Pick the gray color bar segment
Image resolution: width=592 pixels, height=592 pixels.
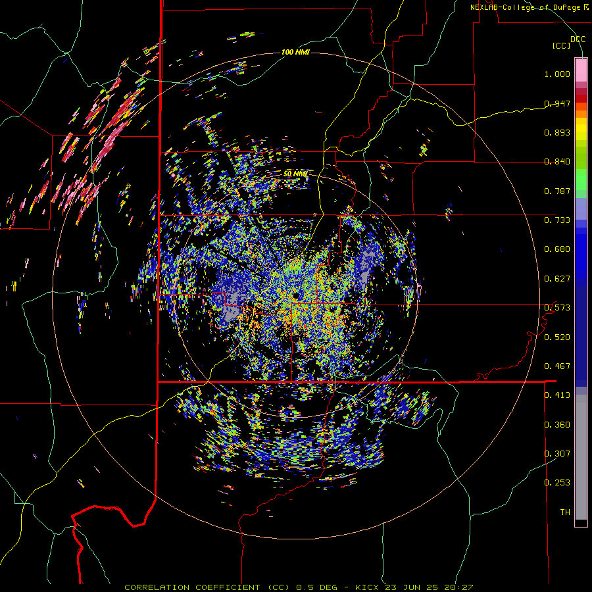581,457
